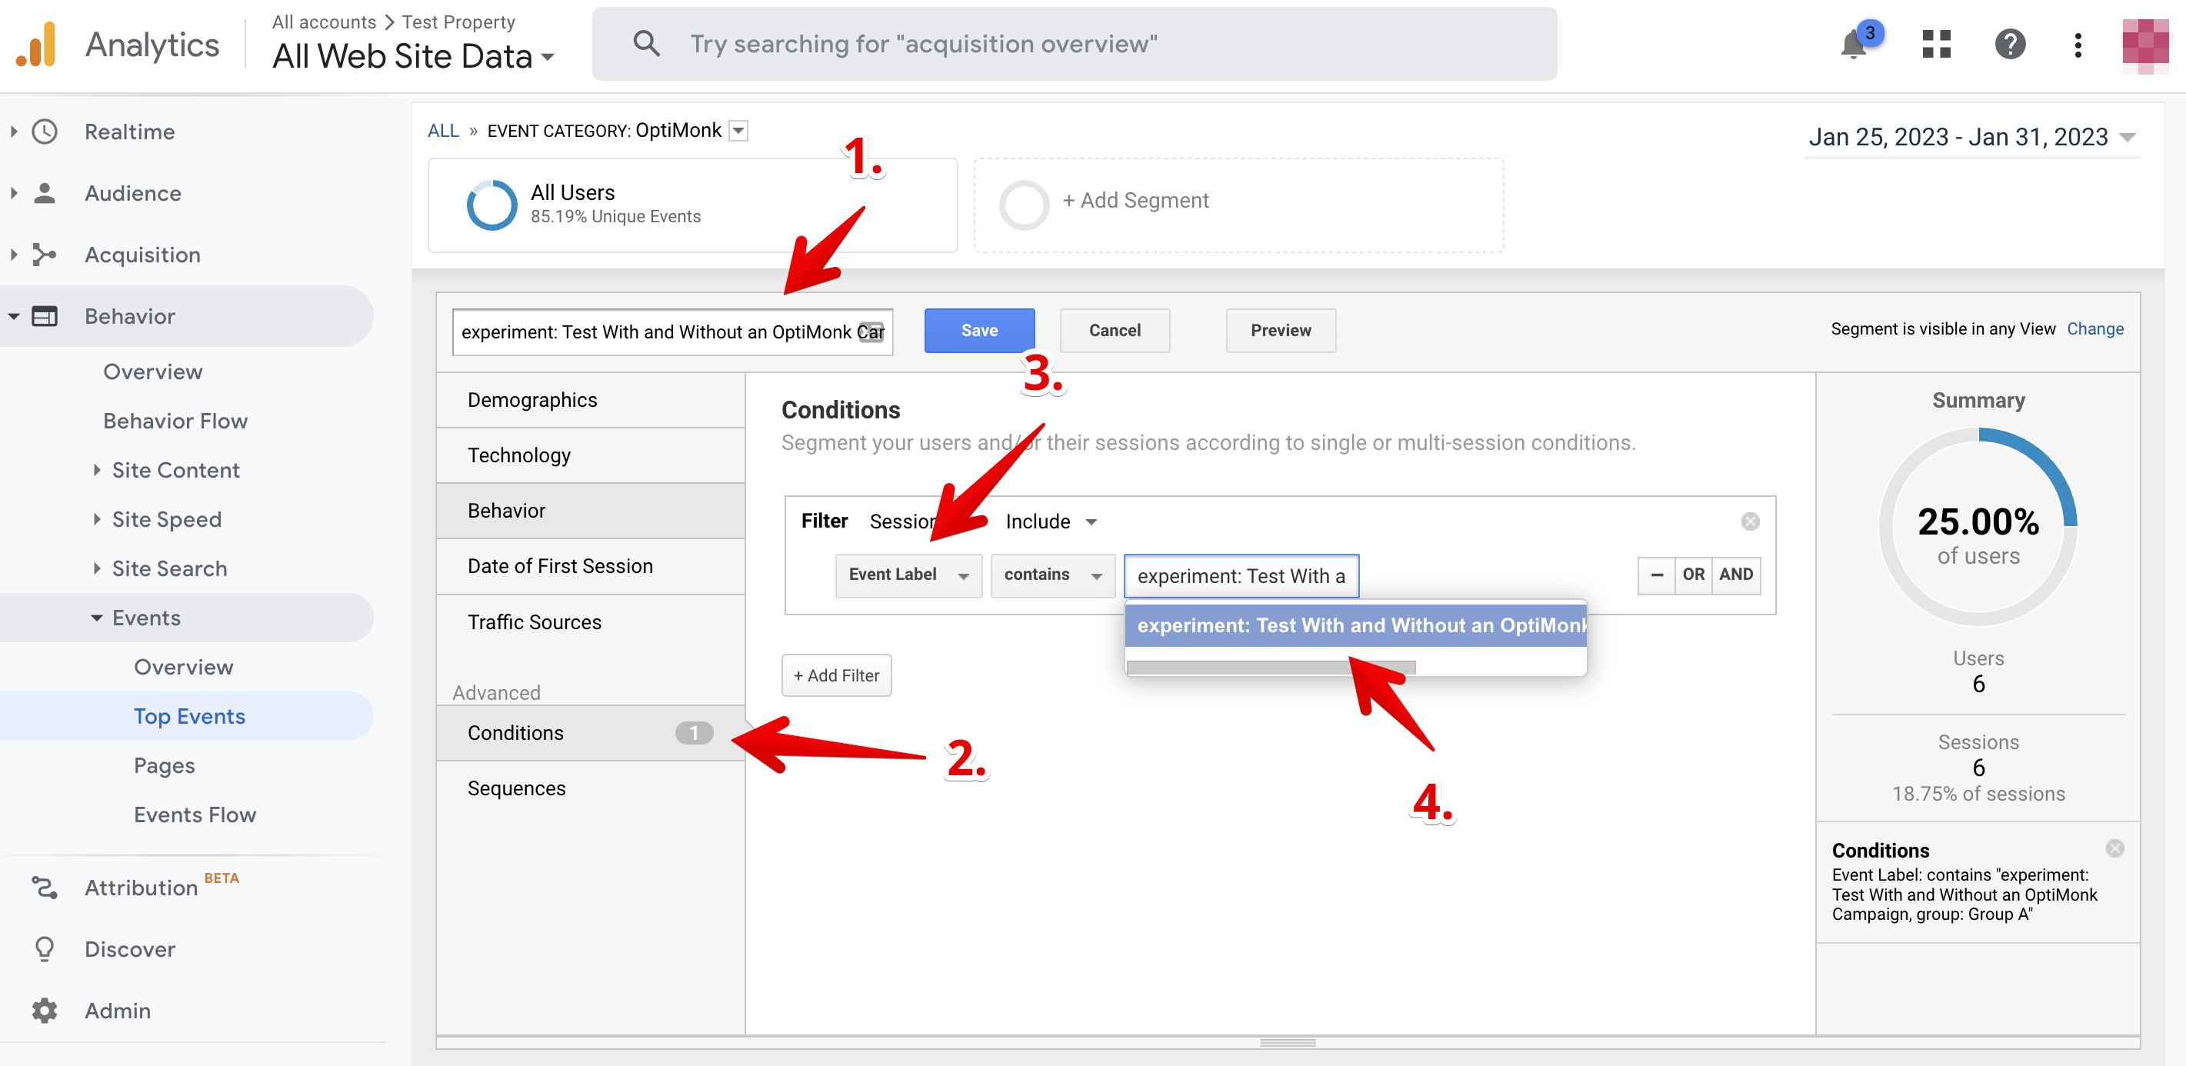Click the user profile avatar
This screenshot has height=1066, width=2186.
(x=2145, y=44)
